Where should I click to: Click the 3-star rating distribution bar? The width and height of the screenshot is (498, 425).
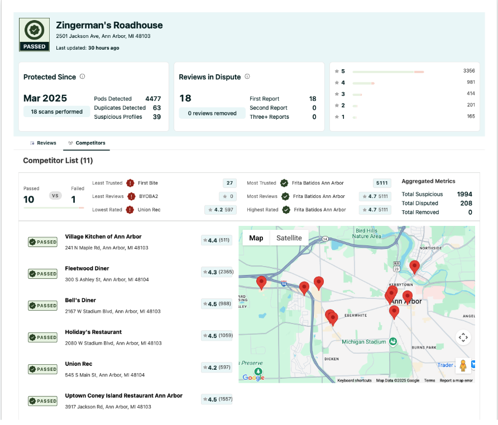pos(357,95)
